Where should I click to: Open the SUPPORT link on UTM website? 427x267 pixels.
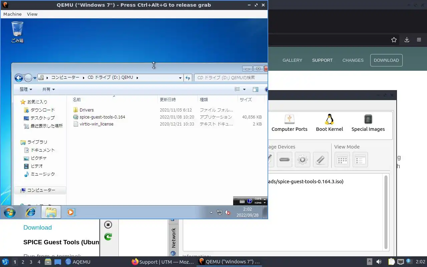pos(322,60)
